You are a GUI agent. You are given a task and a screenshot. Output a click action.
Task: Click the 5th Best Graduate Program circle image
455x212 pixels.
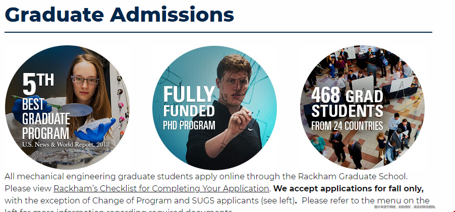[x=67, y=107]
